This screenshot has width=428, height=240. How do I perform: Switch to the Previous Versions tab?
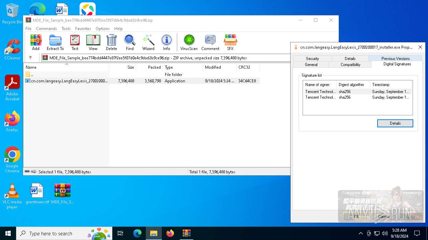396,58
